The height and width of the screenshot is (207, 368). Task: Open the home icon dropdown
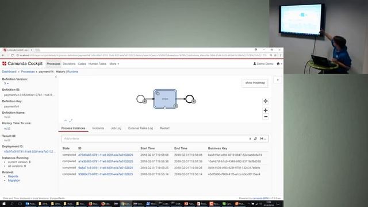(x=279, y=64)
